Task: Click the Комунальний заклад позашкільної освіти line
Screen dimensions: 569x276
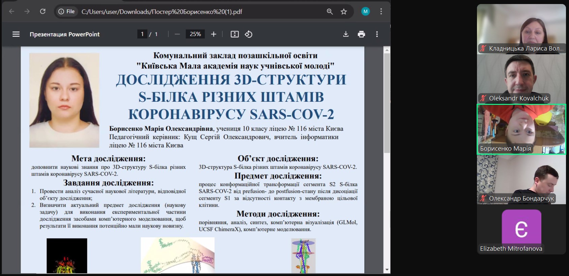Action: coord(235,55)
